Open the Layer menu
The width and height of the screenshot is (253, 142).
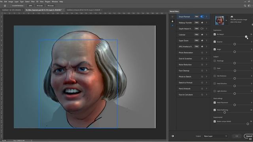tap(17, 2)
